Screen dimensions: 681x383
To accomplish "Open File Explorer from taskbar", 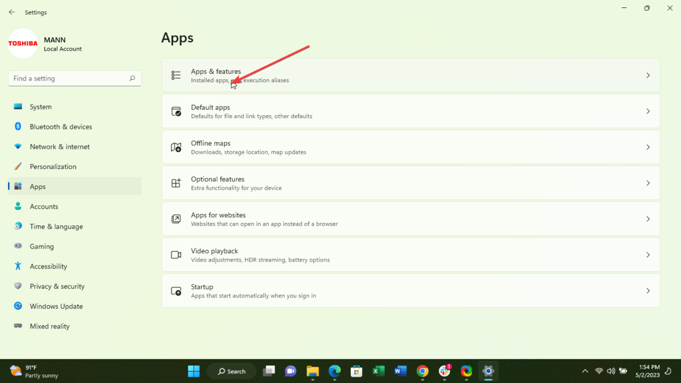I will point(313,371).
